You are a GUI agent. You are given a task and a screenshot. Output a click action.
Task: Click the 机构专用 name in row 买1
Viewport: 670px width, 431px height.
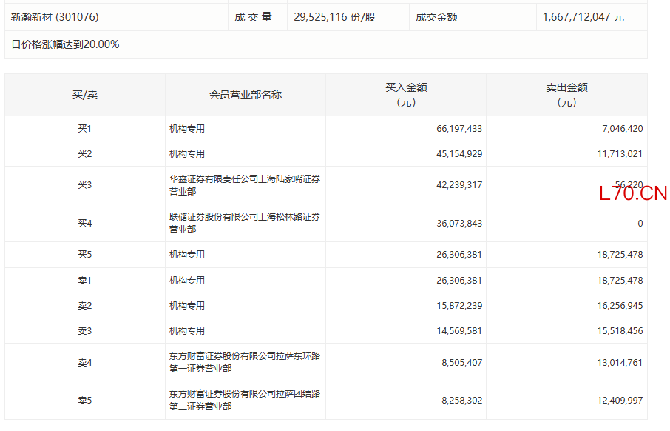(187, 129)
